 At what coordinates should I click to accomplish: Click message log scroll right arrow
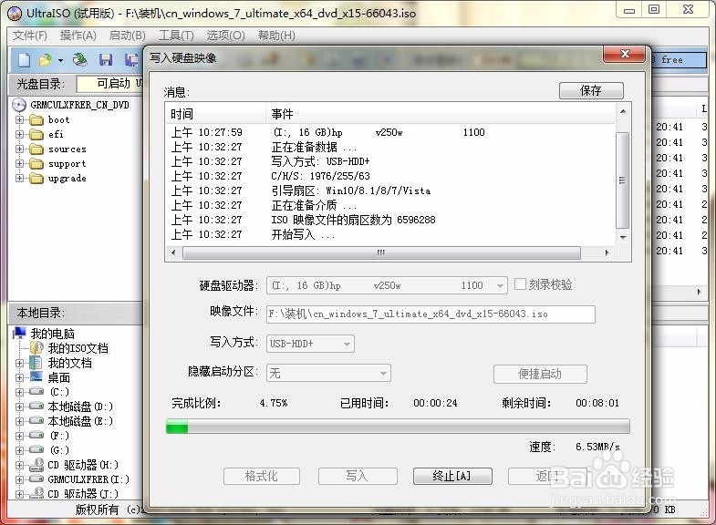(x=607, y=252)
